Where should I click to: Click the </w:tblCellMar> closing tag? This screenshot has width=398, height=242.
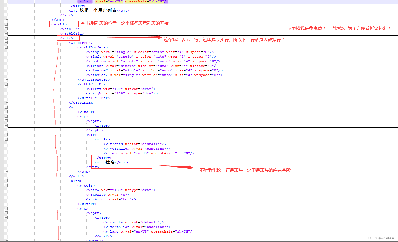94,98
